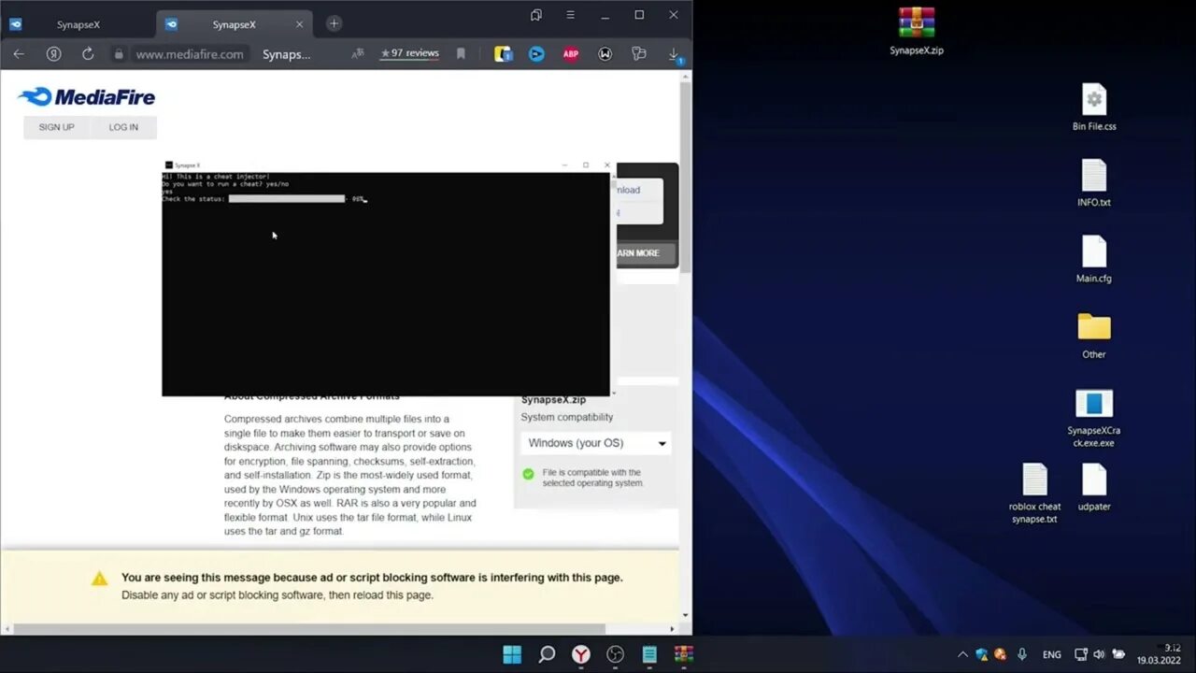Select SynapseXCrack.exe.exe on the desktop

[x=1094, y=418]
